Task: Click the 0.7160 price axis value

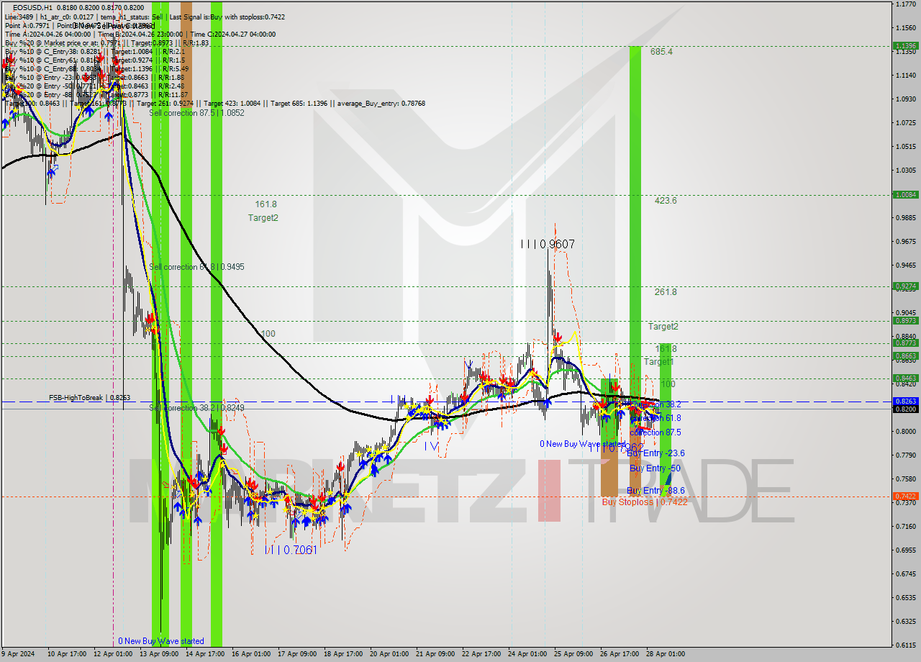Action: pos(905,527)
